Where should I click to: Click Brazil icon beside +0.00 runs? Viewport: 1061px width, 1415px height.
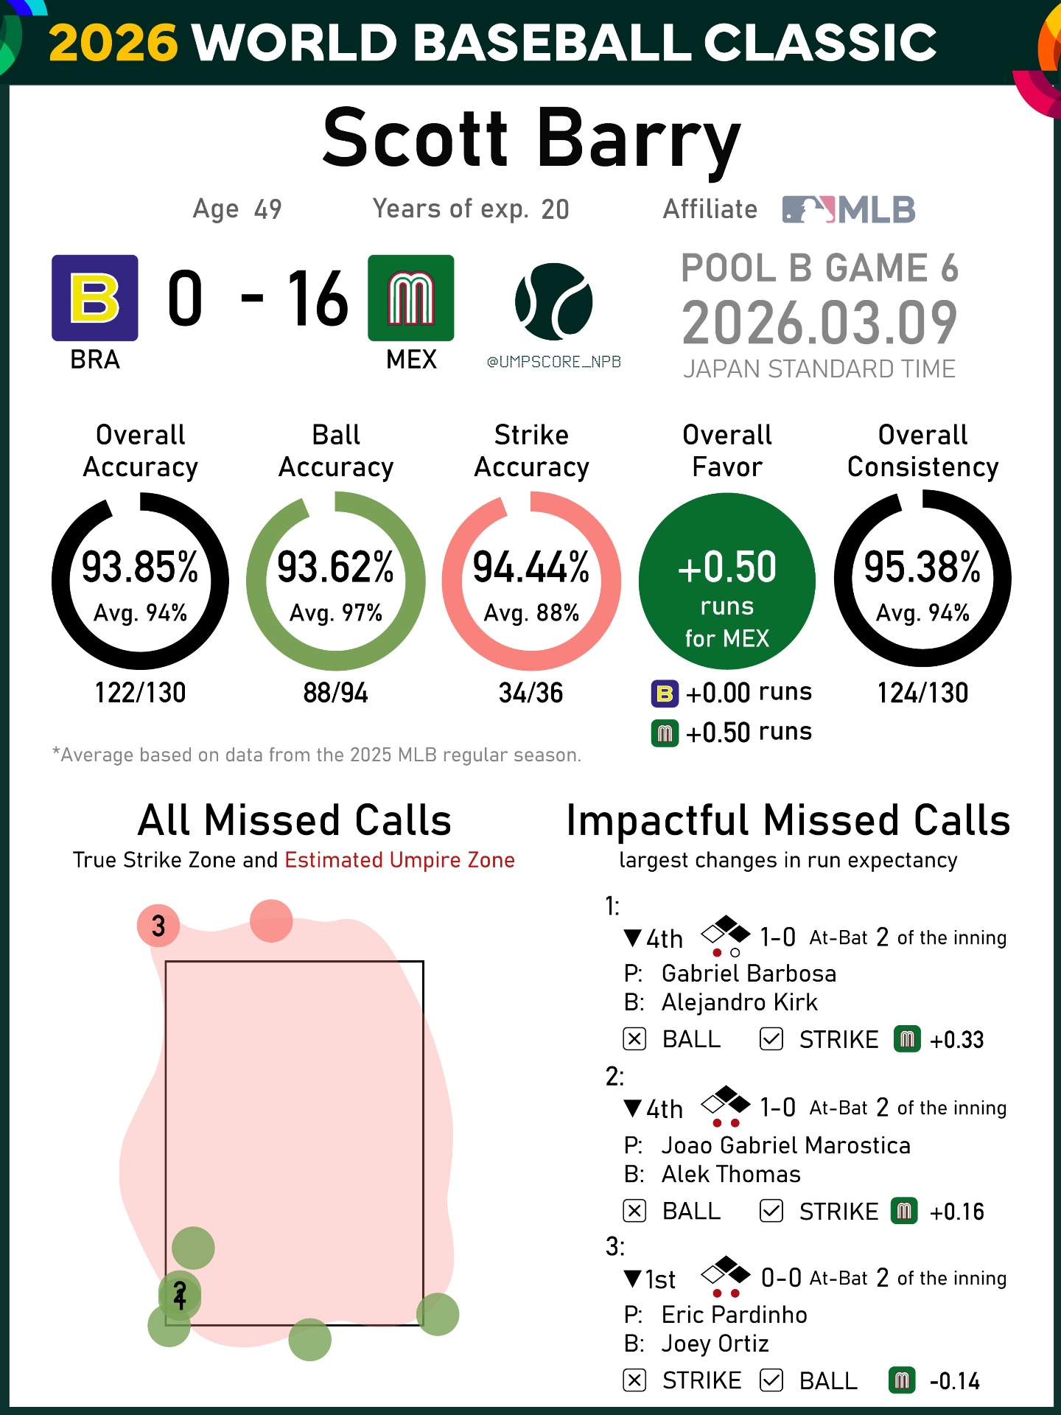665,693
